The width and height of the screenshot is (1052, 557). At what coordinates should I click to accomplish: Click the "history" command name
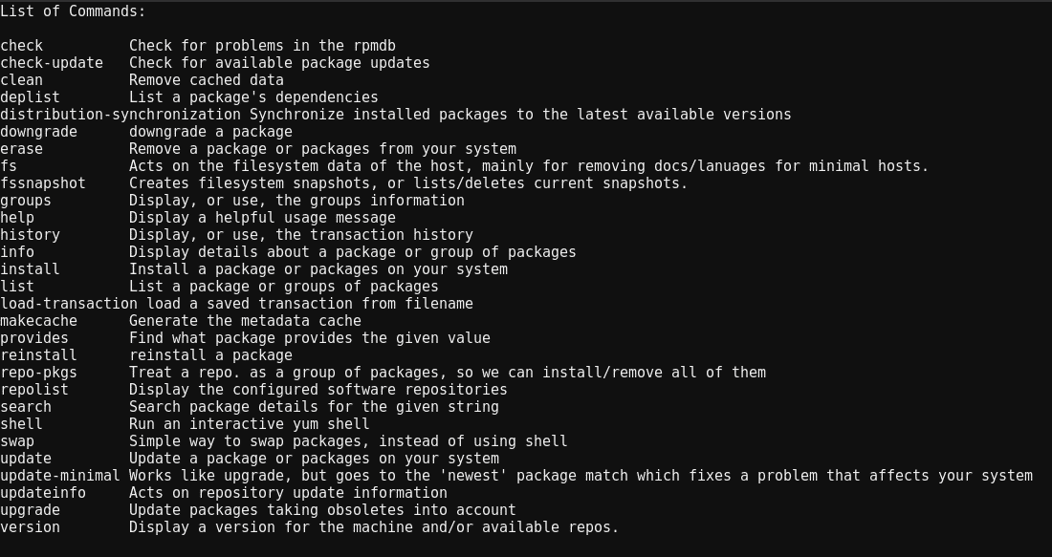(30, 235)
